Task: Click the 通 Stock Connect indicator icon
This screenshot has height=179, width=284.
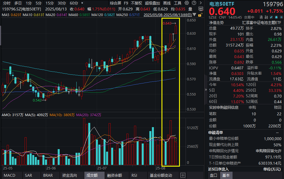Action: 261,17
